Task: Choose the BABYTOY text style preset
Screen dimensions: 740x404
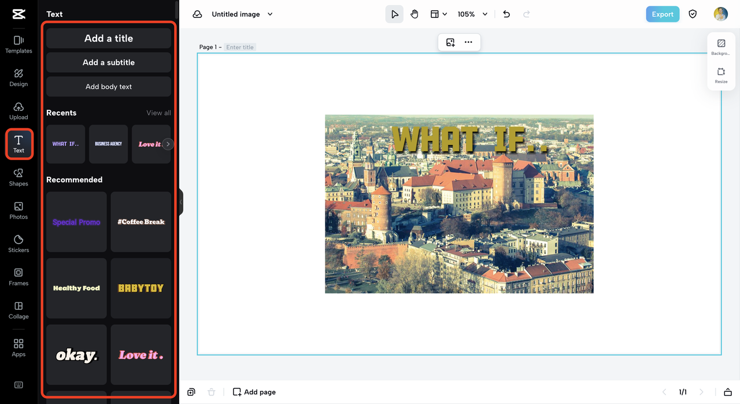Action: (x=140, y=288)
